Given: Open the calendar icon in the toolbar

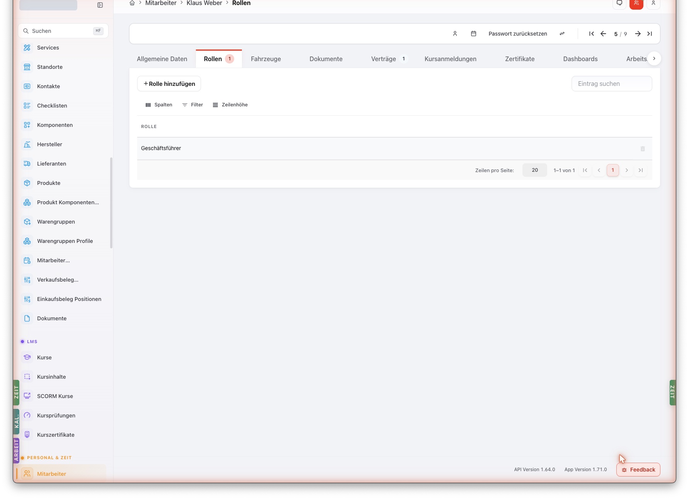Looking at the screenshot, I should (x=473, y=34).
